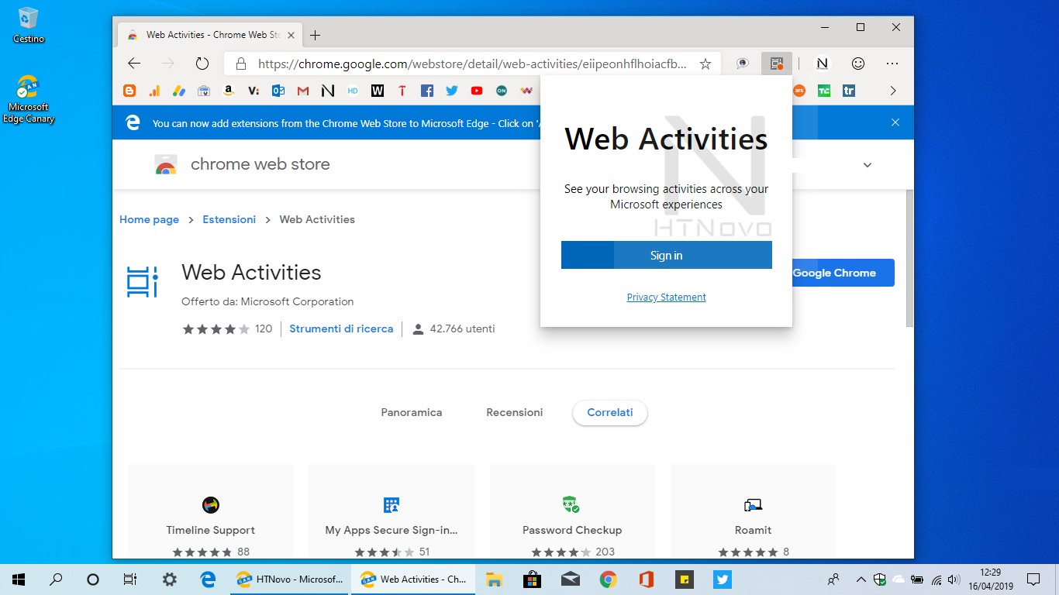This screenshot has height=595, width=1059.
Task: Open Twitter from the favorites bar
Action: 451,91
